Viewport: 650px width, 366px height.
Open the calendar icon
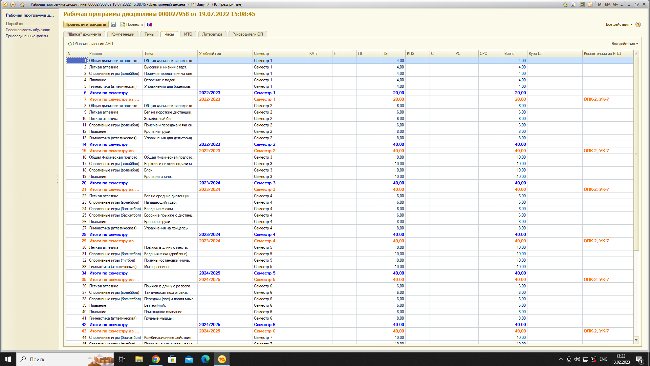pyautogui.click(x=590, y=4)
